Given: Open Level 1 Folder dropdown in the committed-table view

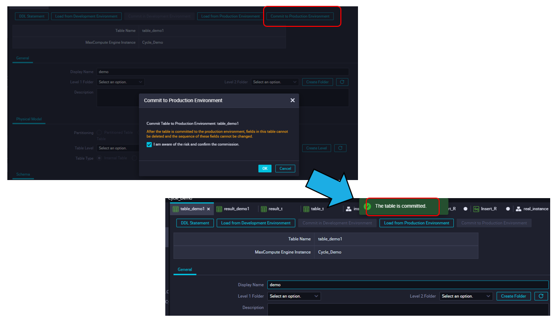Looking at the screenshot, I should point(294,296).
